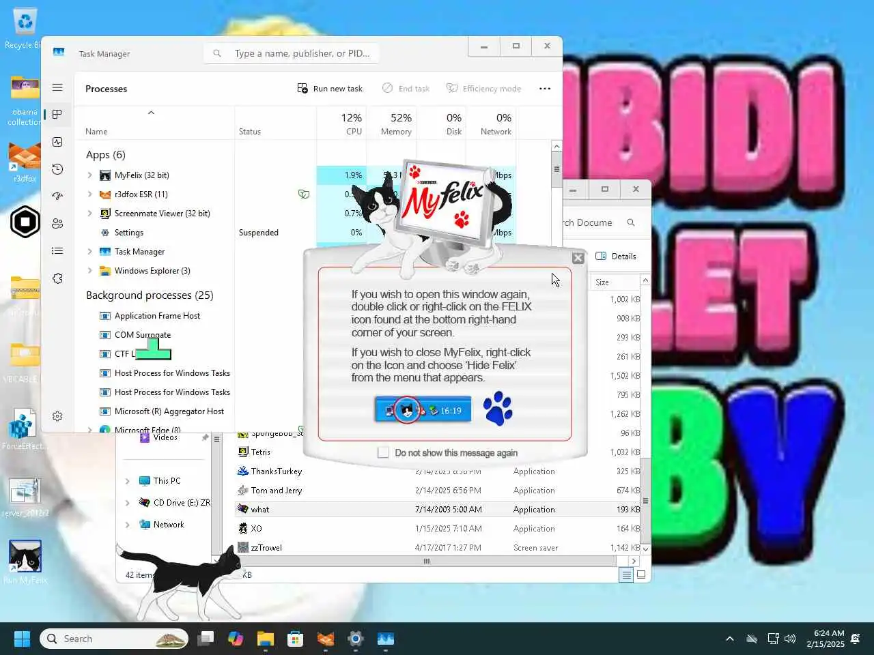This screenshot has width=874, height=655.
Task: Open App history icon in Task Manager sidebar
Action: coord(57,169)
